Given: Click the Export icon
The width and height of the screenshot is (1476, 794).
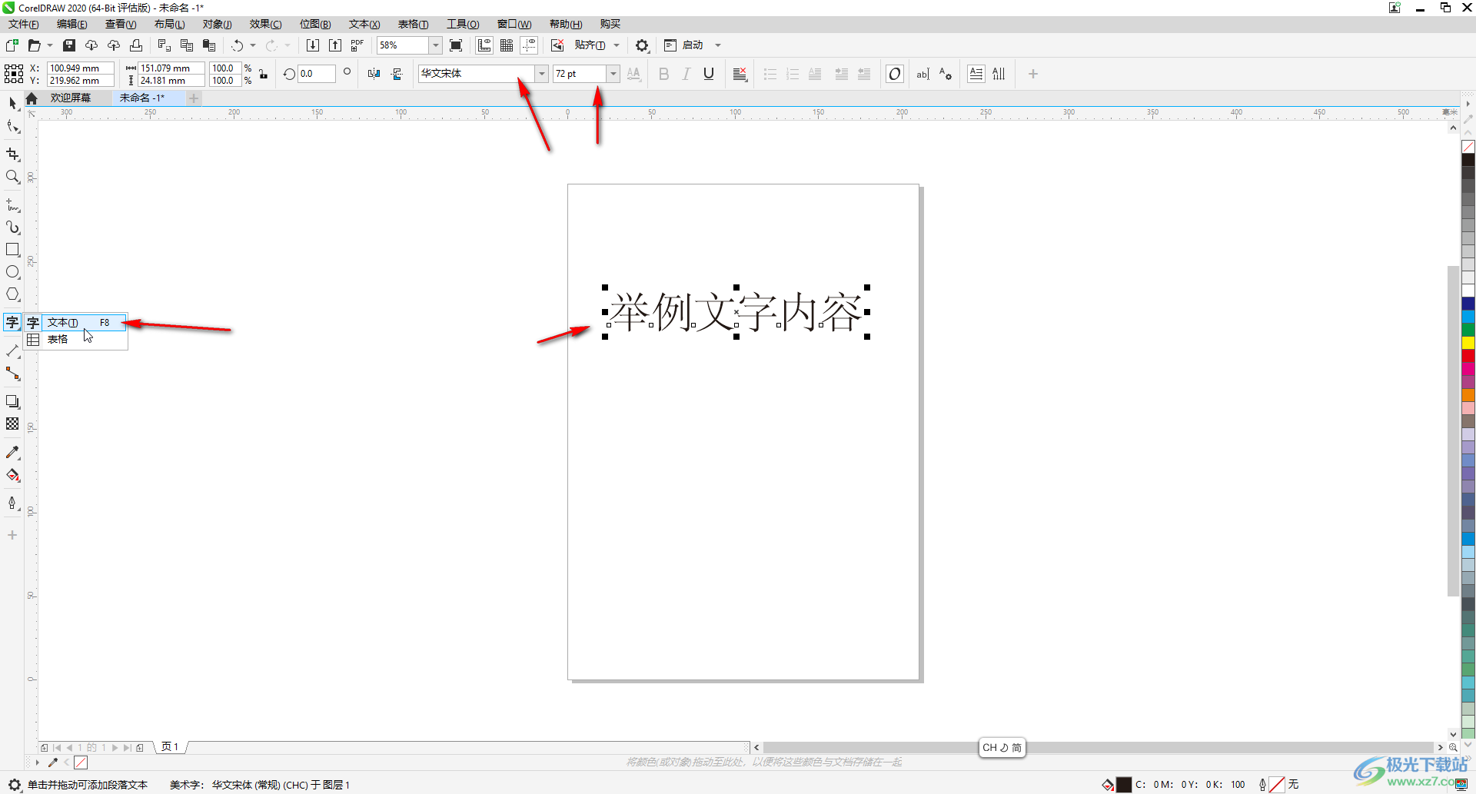Looking at the screenshot, I should 335,45.
